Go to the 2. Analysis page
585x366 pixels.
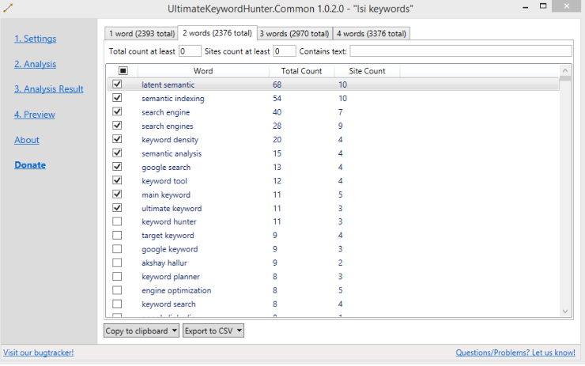(36, 64)
